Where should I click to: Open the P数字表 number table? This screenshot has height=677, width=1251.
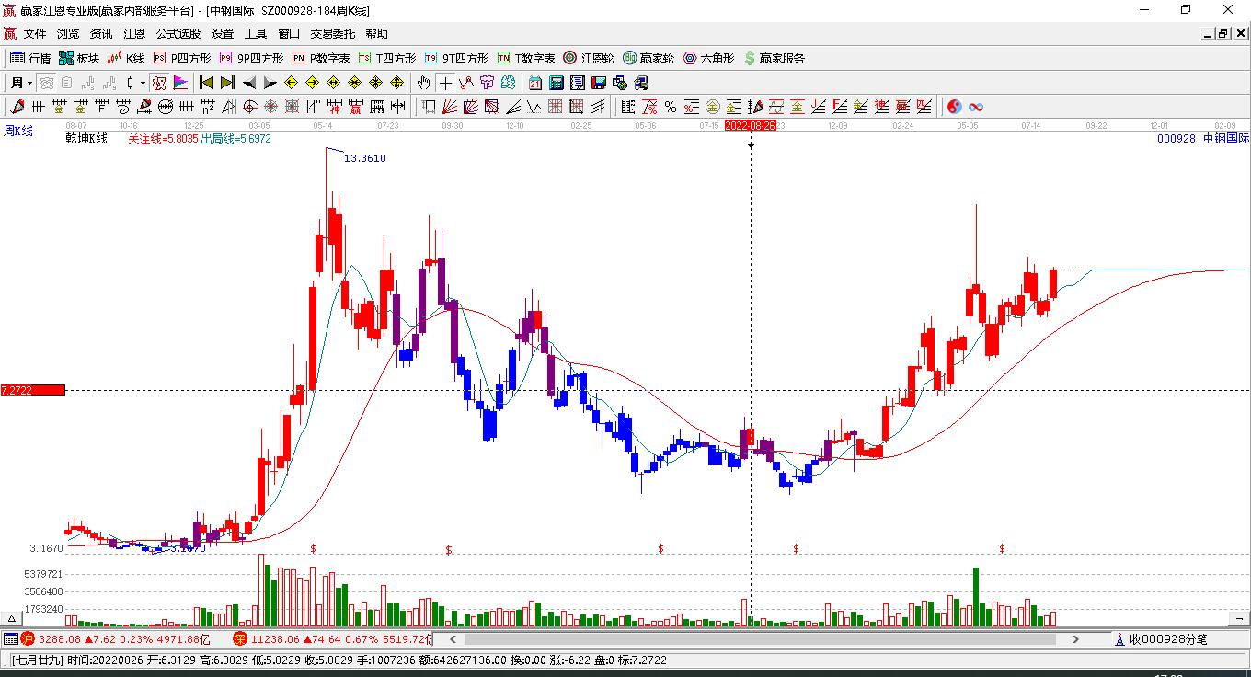tap(321, 58)
